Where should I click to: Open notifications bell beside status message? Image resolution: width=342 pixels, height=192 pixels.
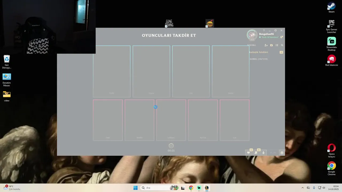282,37
